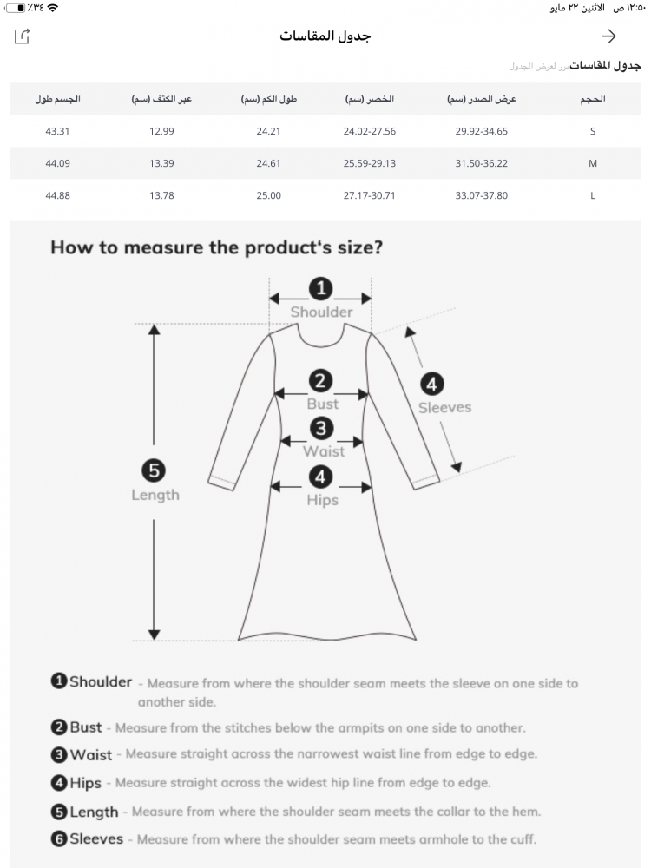Select the size M row label
651x868 pixels.
pyautogui.click(x=592, y=163)
